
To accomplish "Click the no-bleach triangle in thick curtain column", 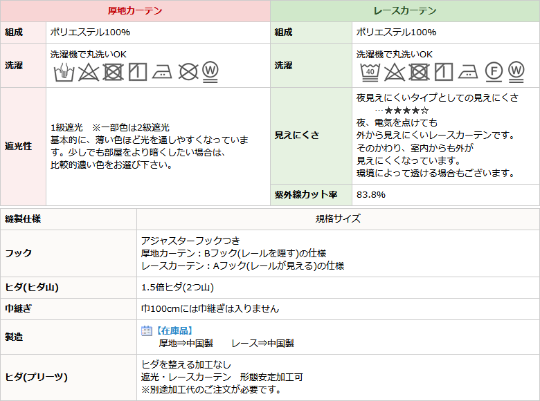I will click(x=88, y=71).
